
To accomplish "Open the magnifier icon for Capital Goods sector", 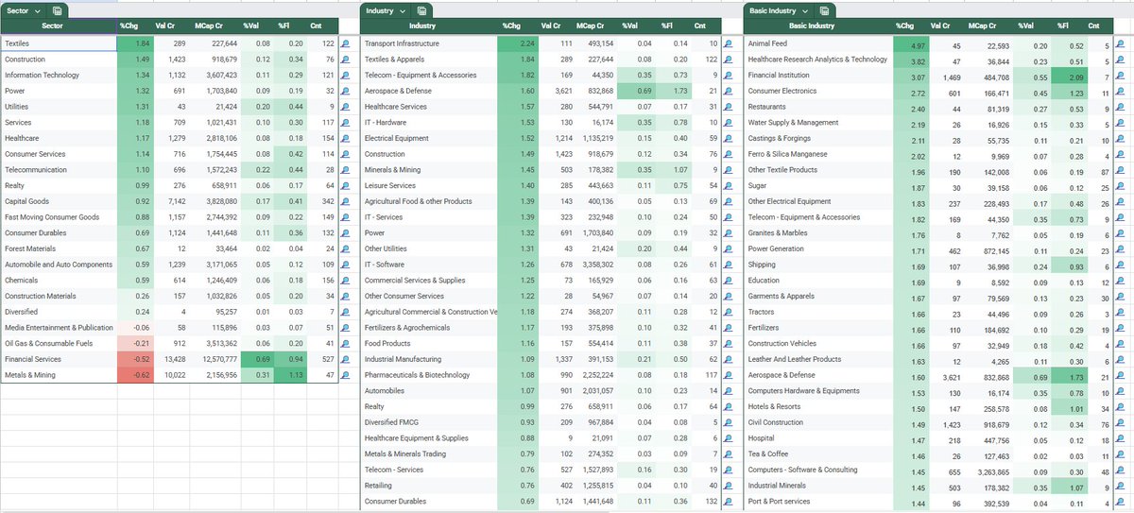I will click(x=345, y=201).
